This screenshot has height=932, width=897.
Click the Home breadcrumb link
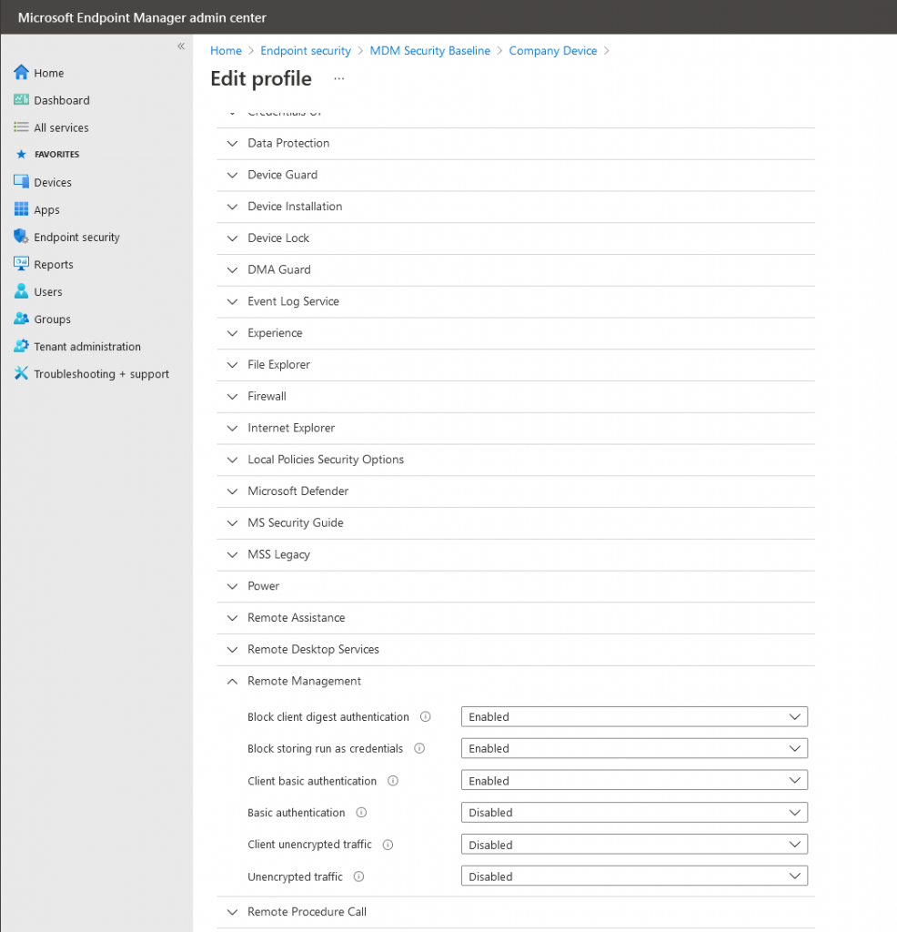[226, 50]
